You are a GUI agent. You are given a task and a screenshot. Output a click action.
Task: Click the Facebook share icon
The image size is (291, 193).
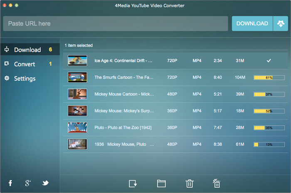tap(10, 183)
